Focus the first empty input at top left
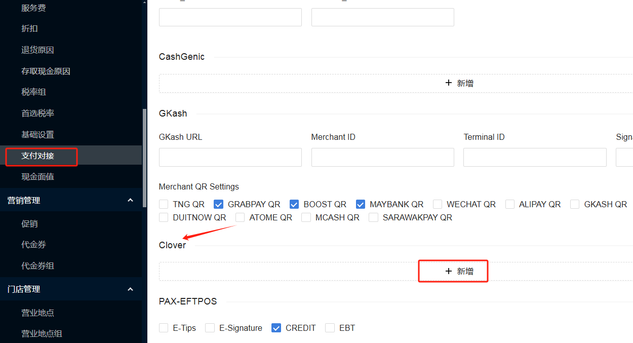This screenshot has height=343, width=633. click(x=230, y=17)
